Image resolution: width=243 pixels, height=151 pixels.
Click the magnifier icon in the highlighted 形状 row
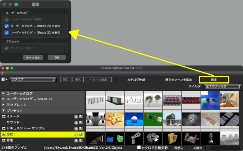click(76, 135)
